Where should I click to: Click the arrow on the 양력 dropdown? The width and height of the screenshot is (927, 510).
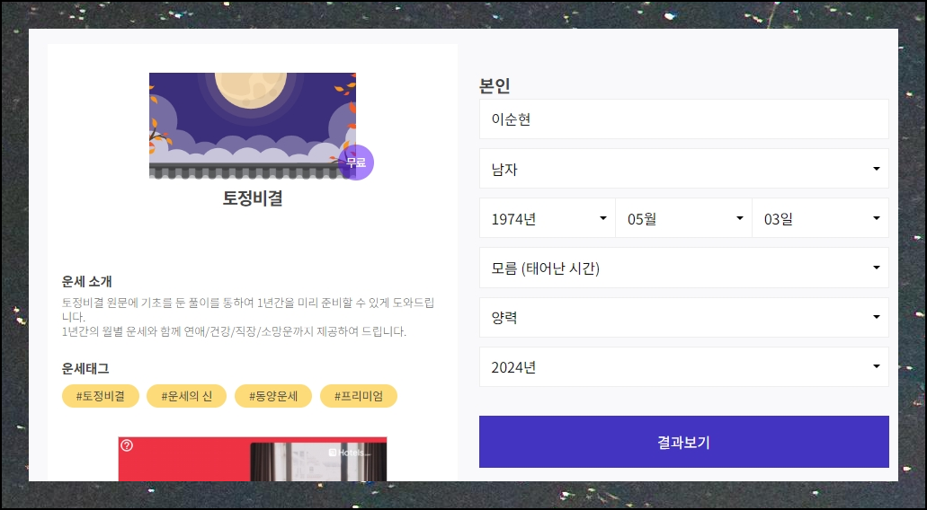876,318
